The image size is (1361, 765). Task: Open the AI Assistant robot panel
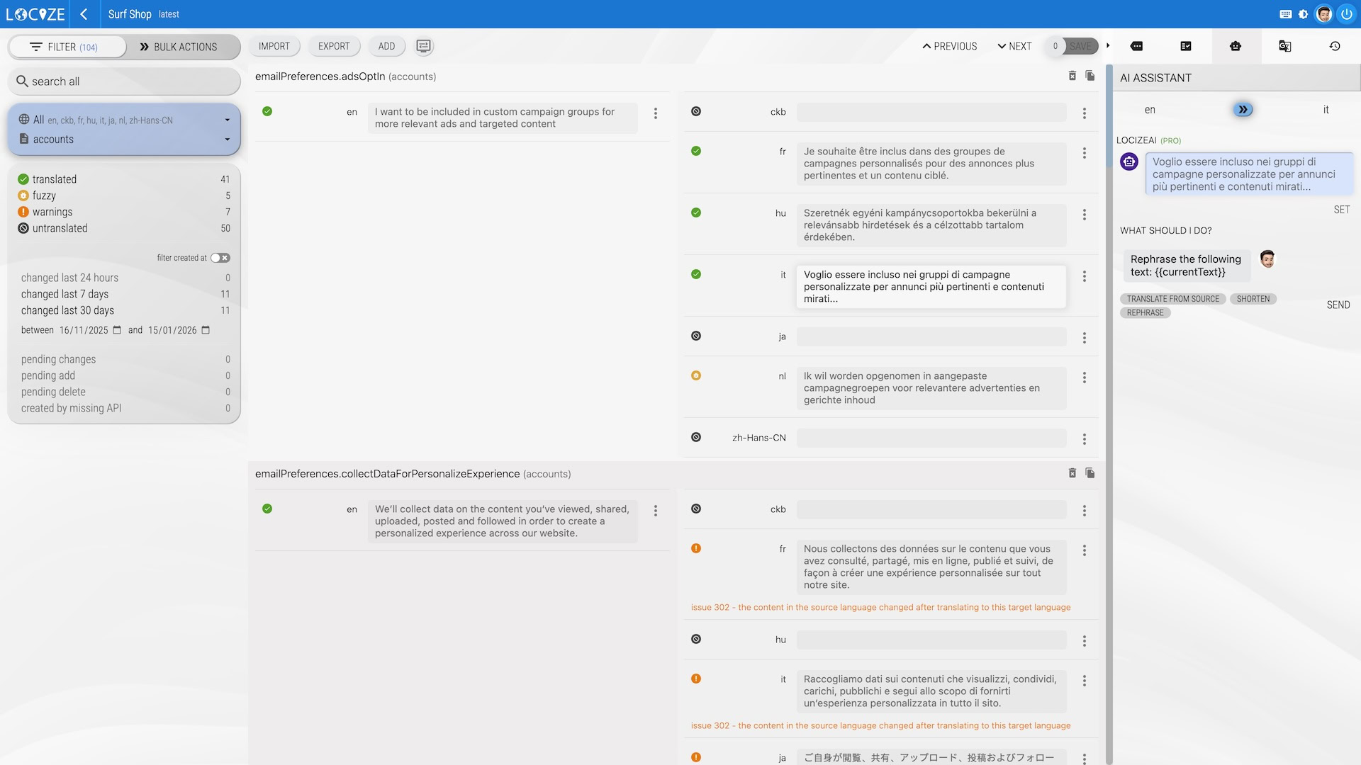[1236, 45]
